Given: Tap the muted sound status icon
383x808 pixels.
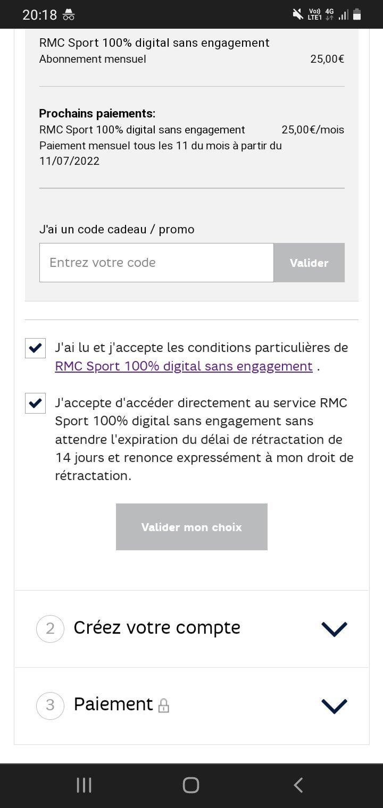Looking at the screenshot, I should 298,15.
